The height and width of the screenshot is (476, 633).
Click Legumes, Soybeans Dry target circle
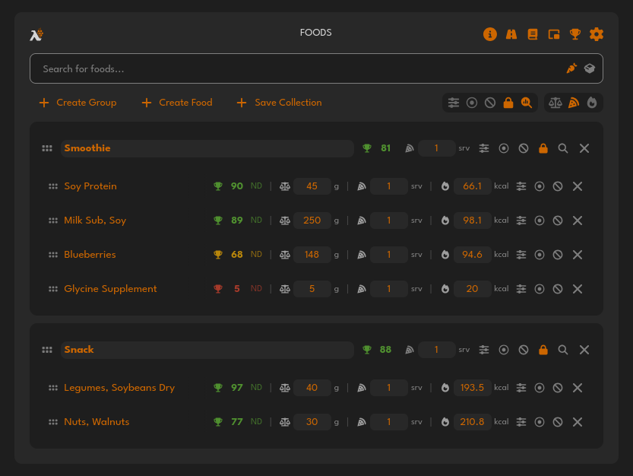point(540,388)
